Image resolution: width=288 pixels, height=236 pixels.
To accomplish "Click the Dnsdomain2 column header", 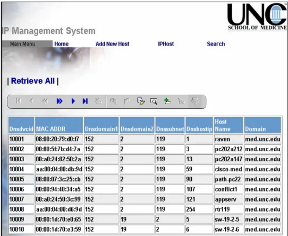I will (137, 125).
